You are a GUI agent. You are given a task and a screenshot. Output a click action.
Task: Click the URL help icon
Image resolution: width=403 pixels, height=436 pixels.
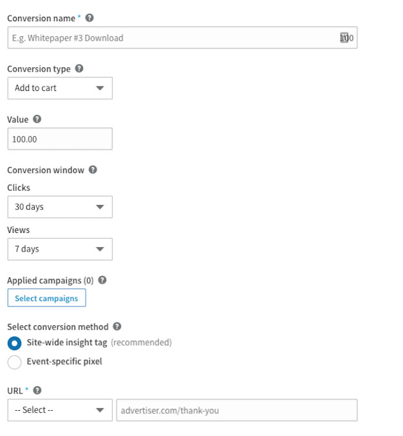click(37, 391)
